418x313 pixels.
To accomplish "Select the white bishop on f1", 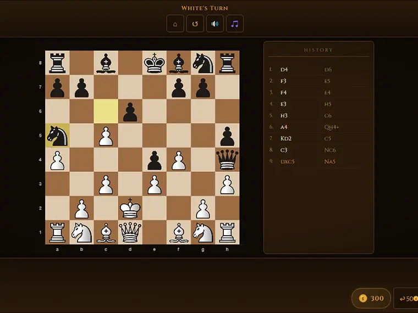I will (179, 232).
